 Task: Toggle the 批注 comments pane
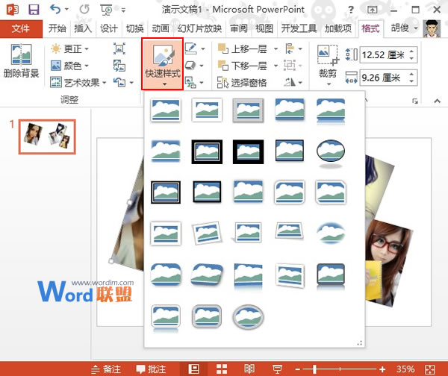click(x=151, y=369)
